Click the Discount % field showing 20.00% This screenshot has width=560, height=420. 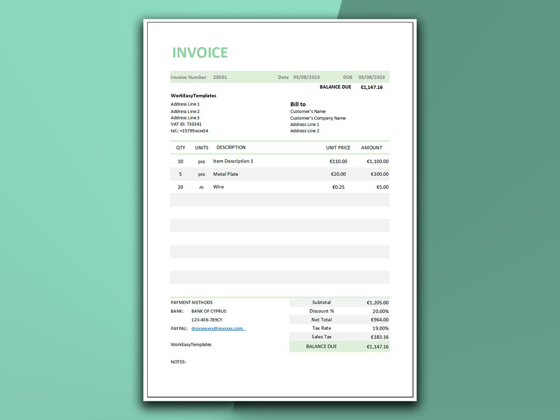click(378, 311)
